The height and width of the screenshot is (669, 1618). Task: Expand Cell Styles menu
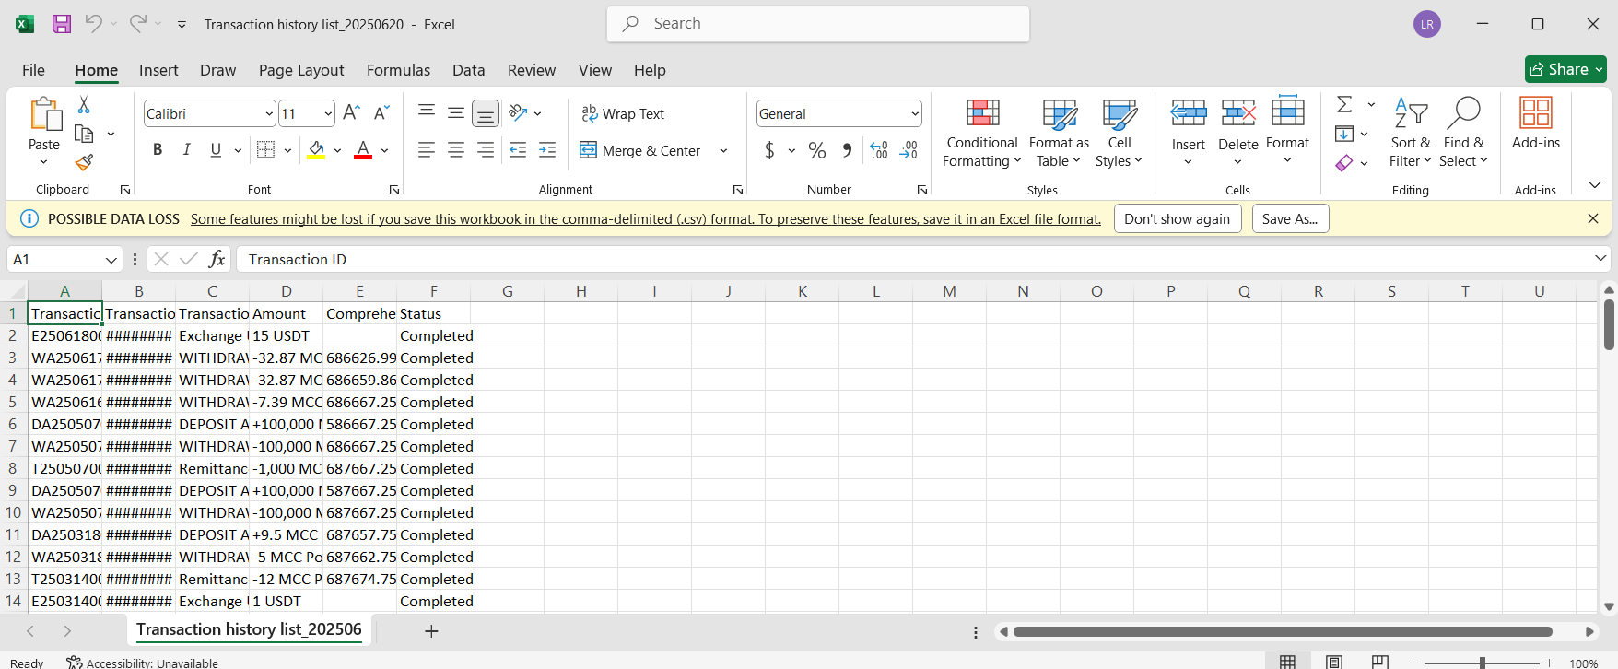(1119, 133)
